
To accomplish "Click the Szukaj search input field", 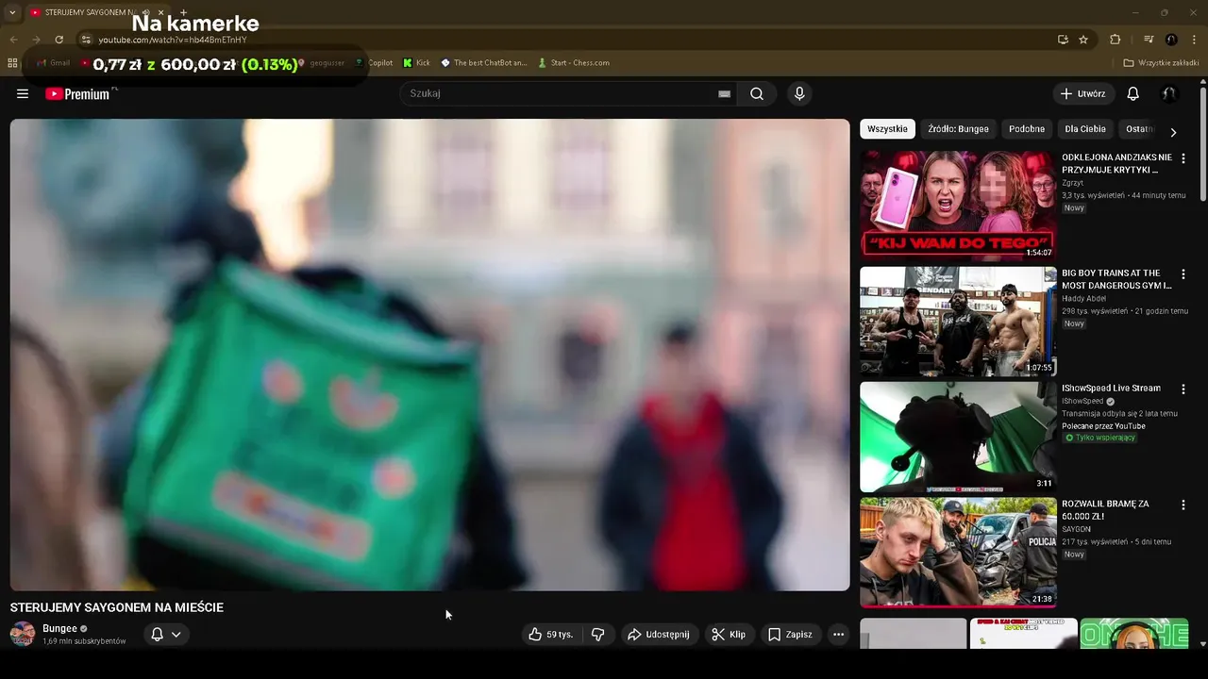I will pyautogui.click(x=562, y=93).
